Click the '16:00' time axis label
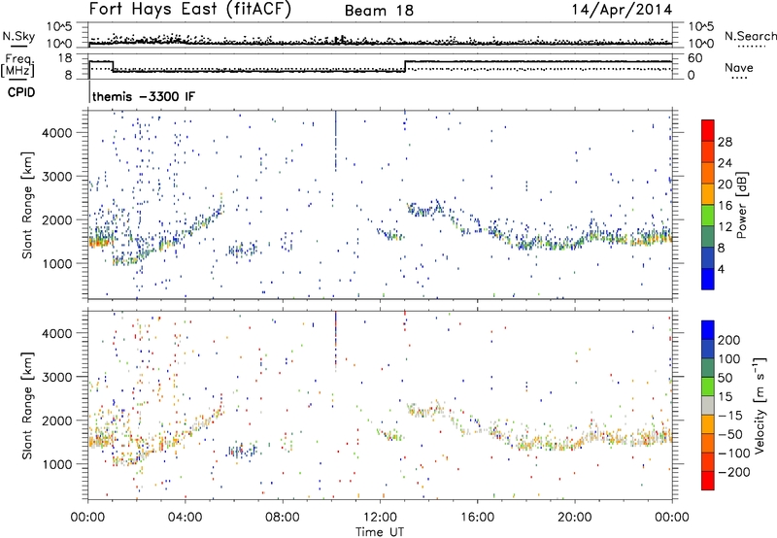Viewport: 777px width, 538px height. coord(477,518)
